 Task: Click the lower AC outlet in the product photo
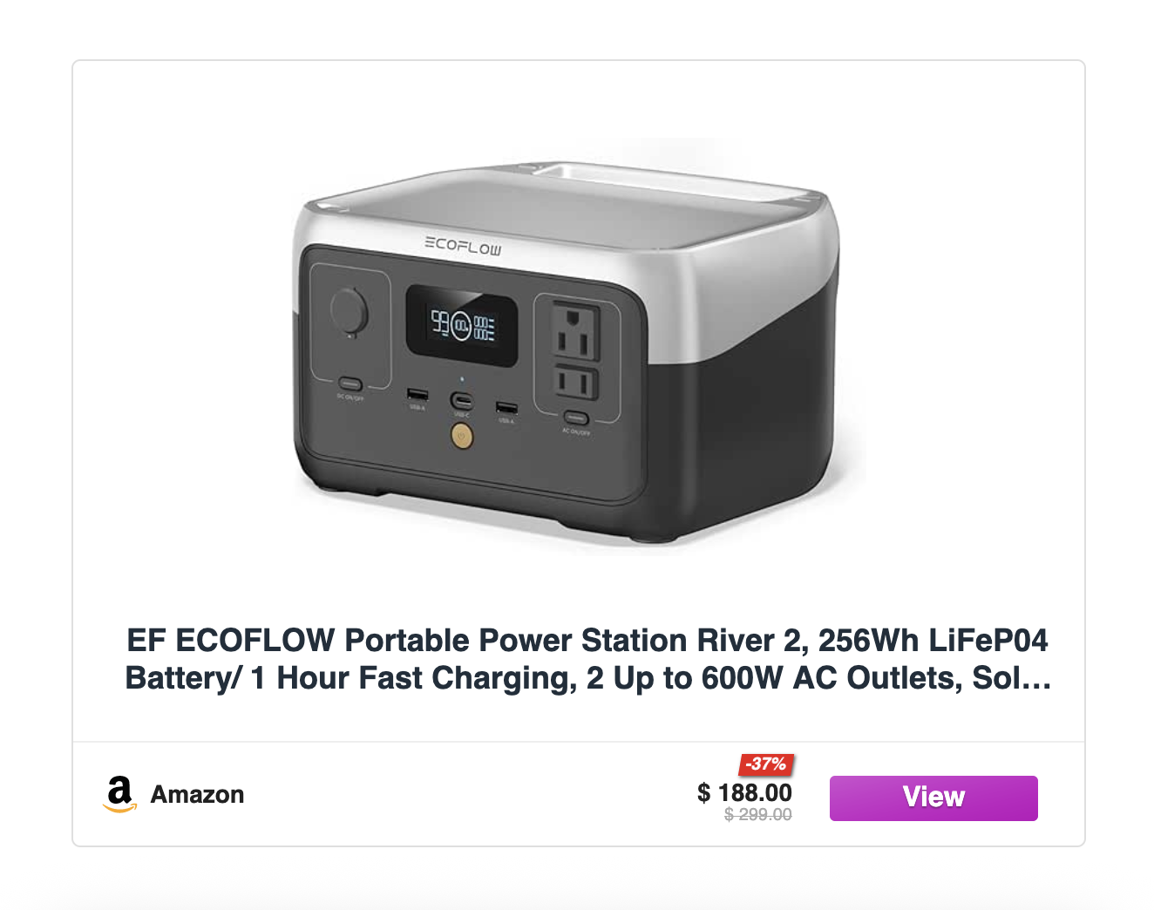(x=576, y=382)
